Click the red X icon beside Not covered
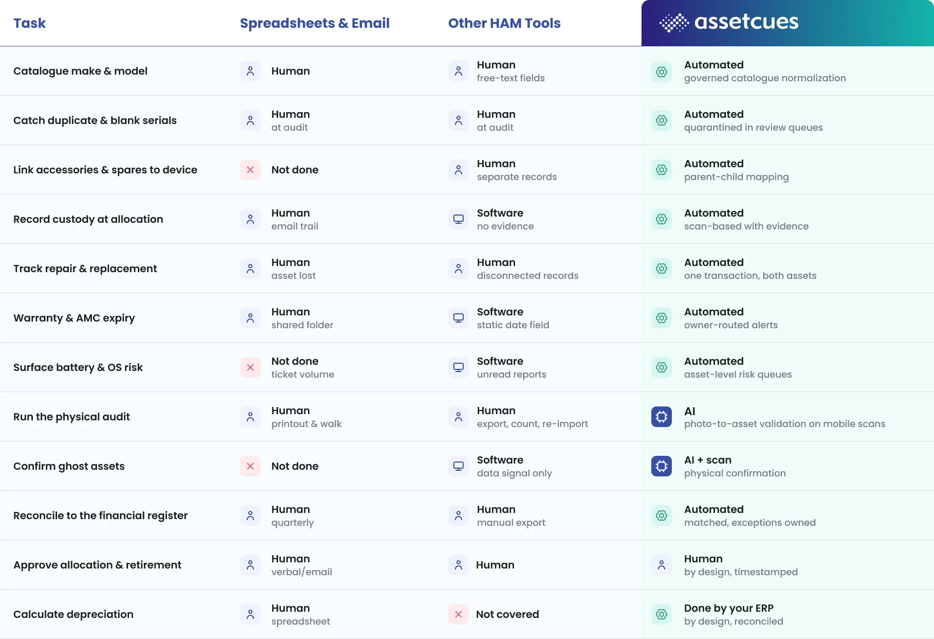 pyautogui.click(x=459, y=614)
